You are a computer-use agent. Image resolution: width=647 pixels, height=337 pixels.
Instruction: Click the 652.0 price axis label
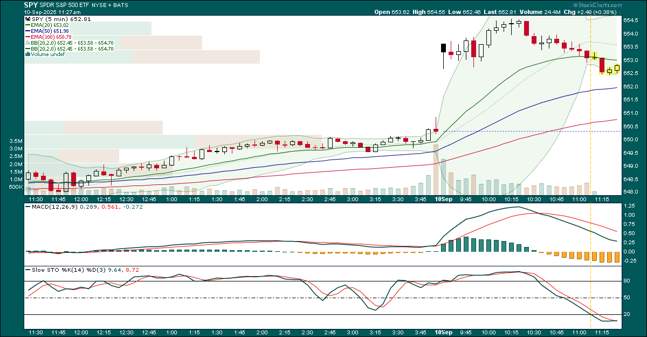[x=631, y=87]
